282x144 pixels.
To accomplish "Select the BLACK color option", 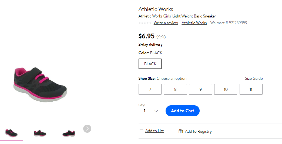I will [150, 64].
